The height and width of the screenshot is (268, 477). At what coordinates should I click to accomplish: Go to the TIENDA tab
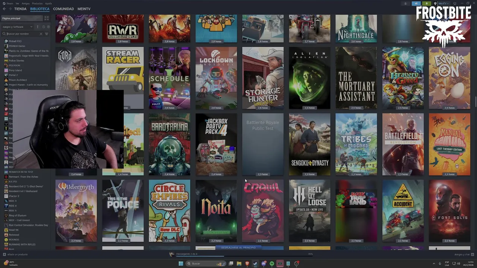click(20, 9)
